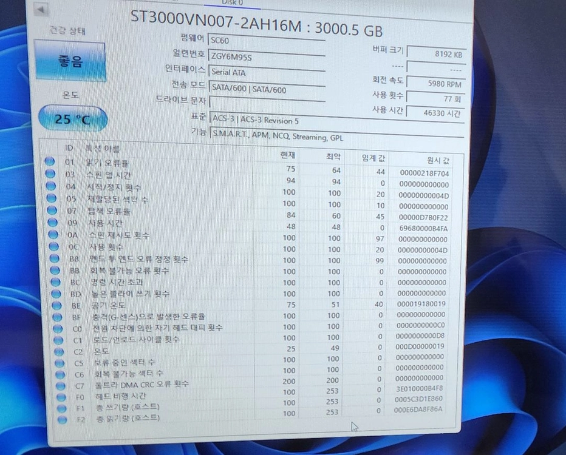Click the serial number field ZGY6M95S
This screenshot has height=455, width=566.
[x=267, y=57]
